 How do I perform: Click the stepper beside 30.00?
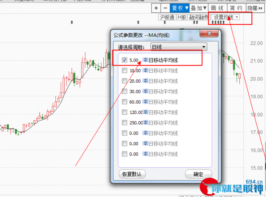tap(145, 91)
